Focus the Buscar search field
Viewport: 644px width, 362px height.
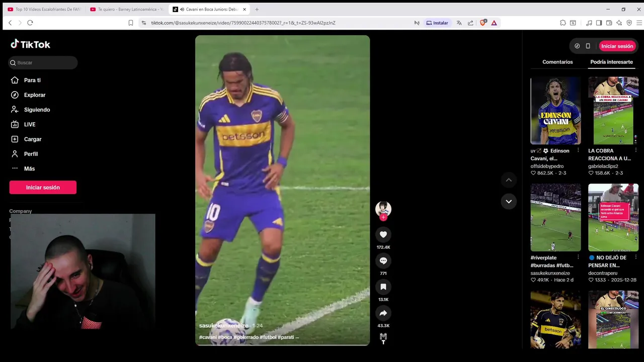43,63
